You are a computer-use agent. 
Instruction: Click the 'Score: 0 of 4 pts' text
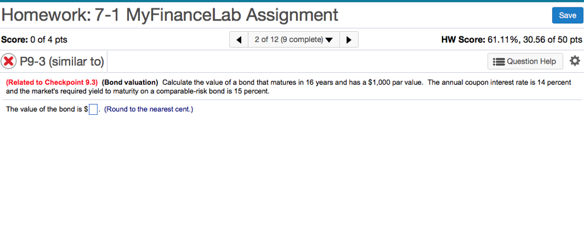coord(34,40)
